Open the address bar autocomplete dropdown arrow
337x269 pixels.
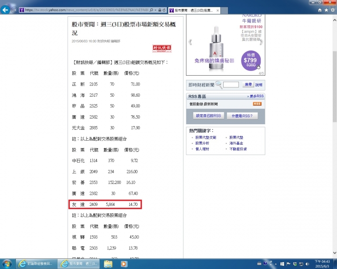point(155,10)
